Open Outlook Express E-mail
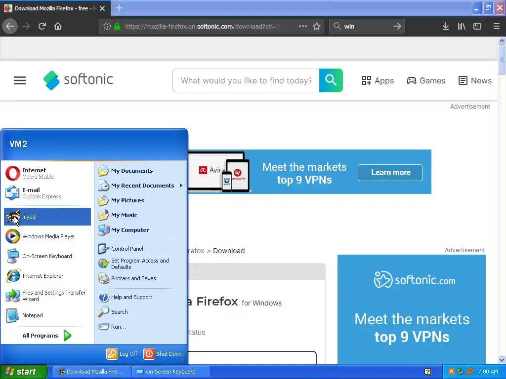The image size is (506, 379). click(47, 193)
